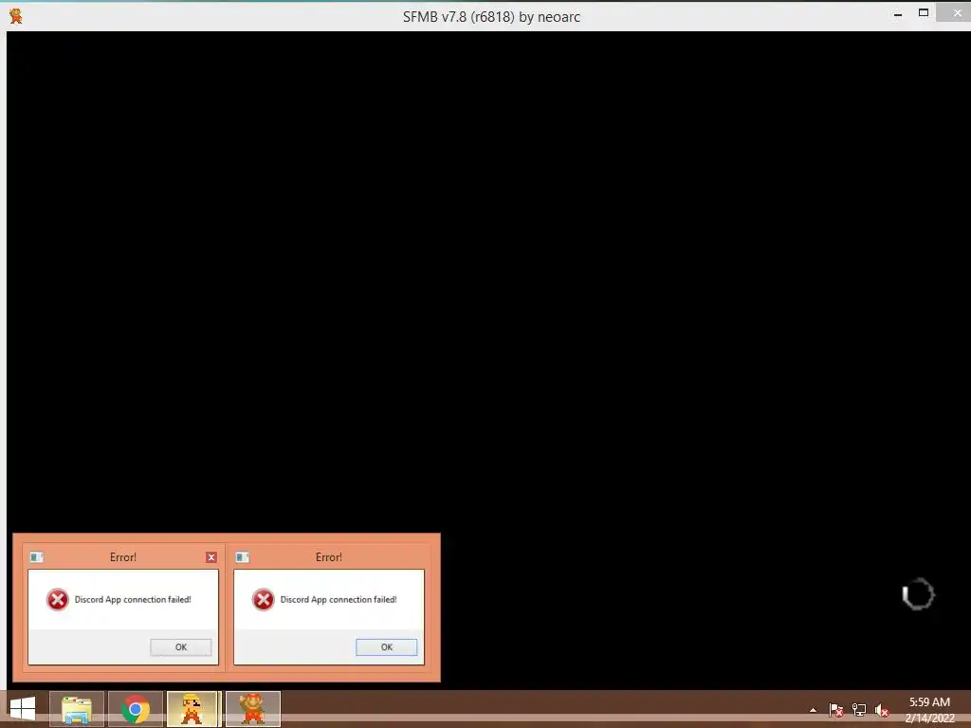The image size is (971, 728).
Task: Open the Action Center flag icon
Action: pos(835,710)
